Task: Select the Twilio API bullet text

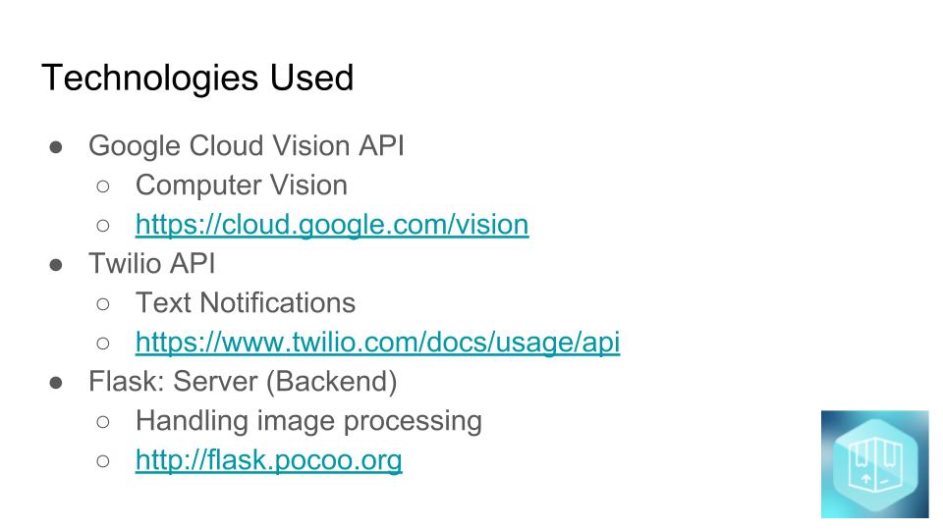Action: coord(151,264)
